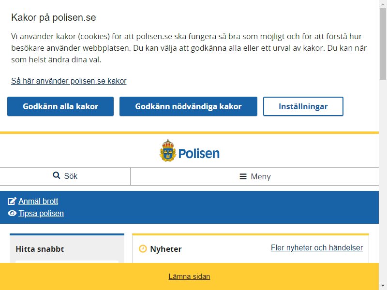Go to Tipsa polisen link
This screenshot has height=290, width=387.
(41, 213)
